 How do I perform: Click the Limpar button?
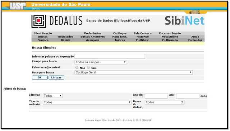[x=56, y=77]
